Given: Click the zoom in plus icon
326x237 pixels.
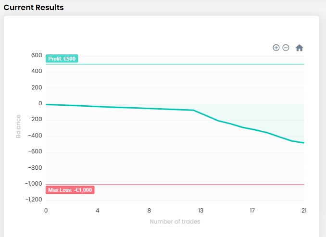Looking at the screenshot, I should click(276, 48).
